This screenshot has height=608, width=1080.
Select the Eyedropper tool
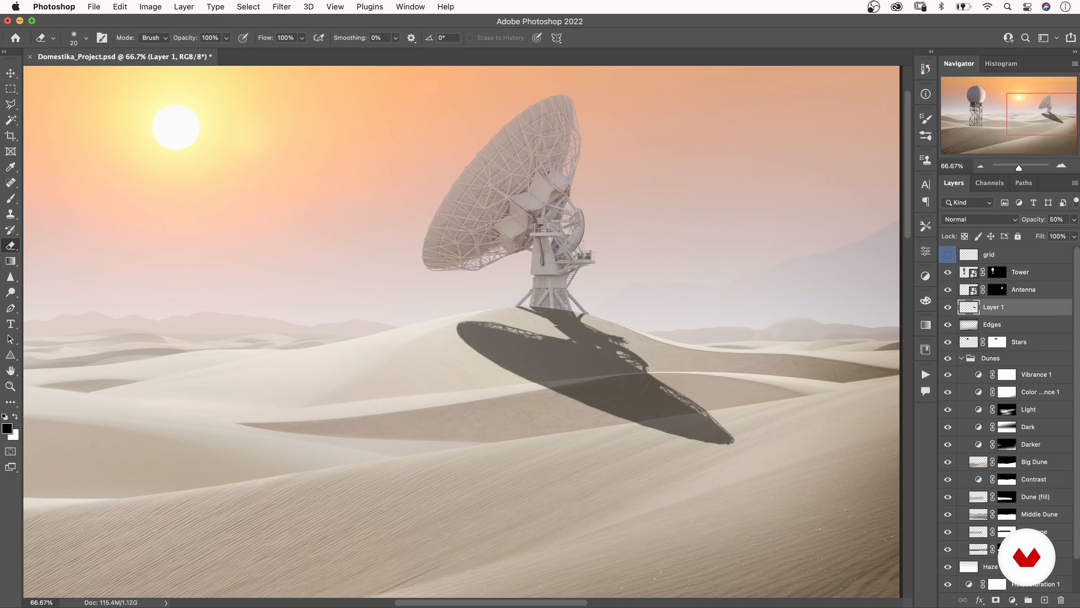(x=10, y=167)
